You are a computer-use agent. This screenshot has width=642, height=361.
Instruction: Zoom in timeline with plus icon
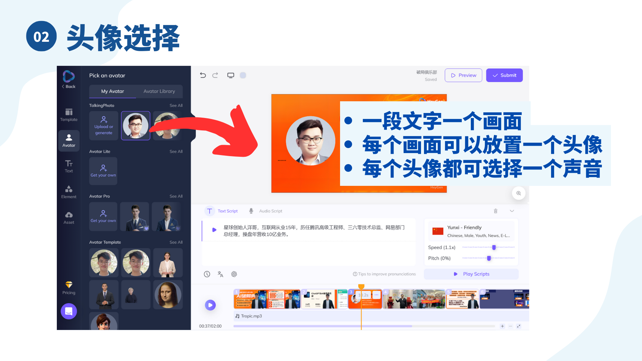(502, 326)
